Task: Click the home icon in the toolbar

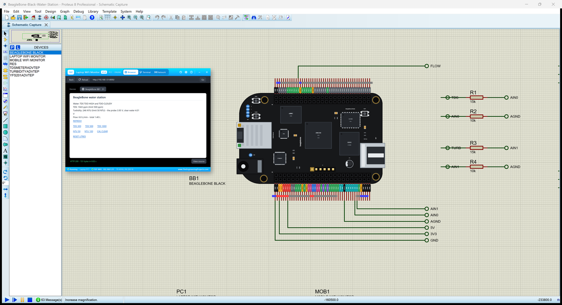Action: click(33, 17)
